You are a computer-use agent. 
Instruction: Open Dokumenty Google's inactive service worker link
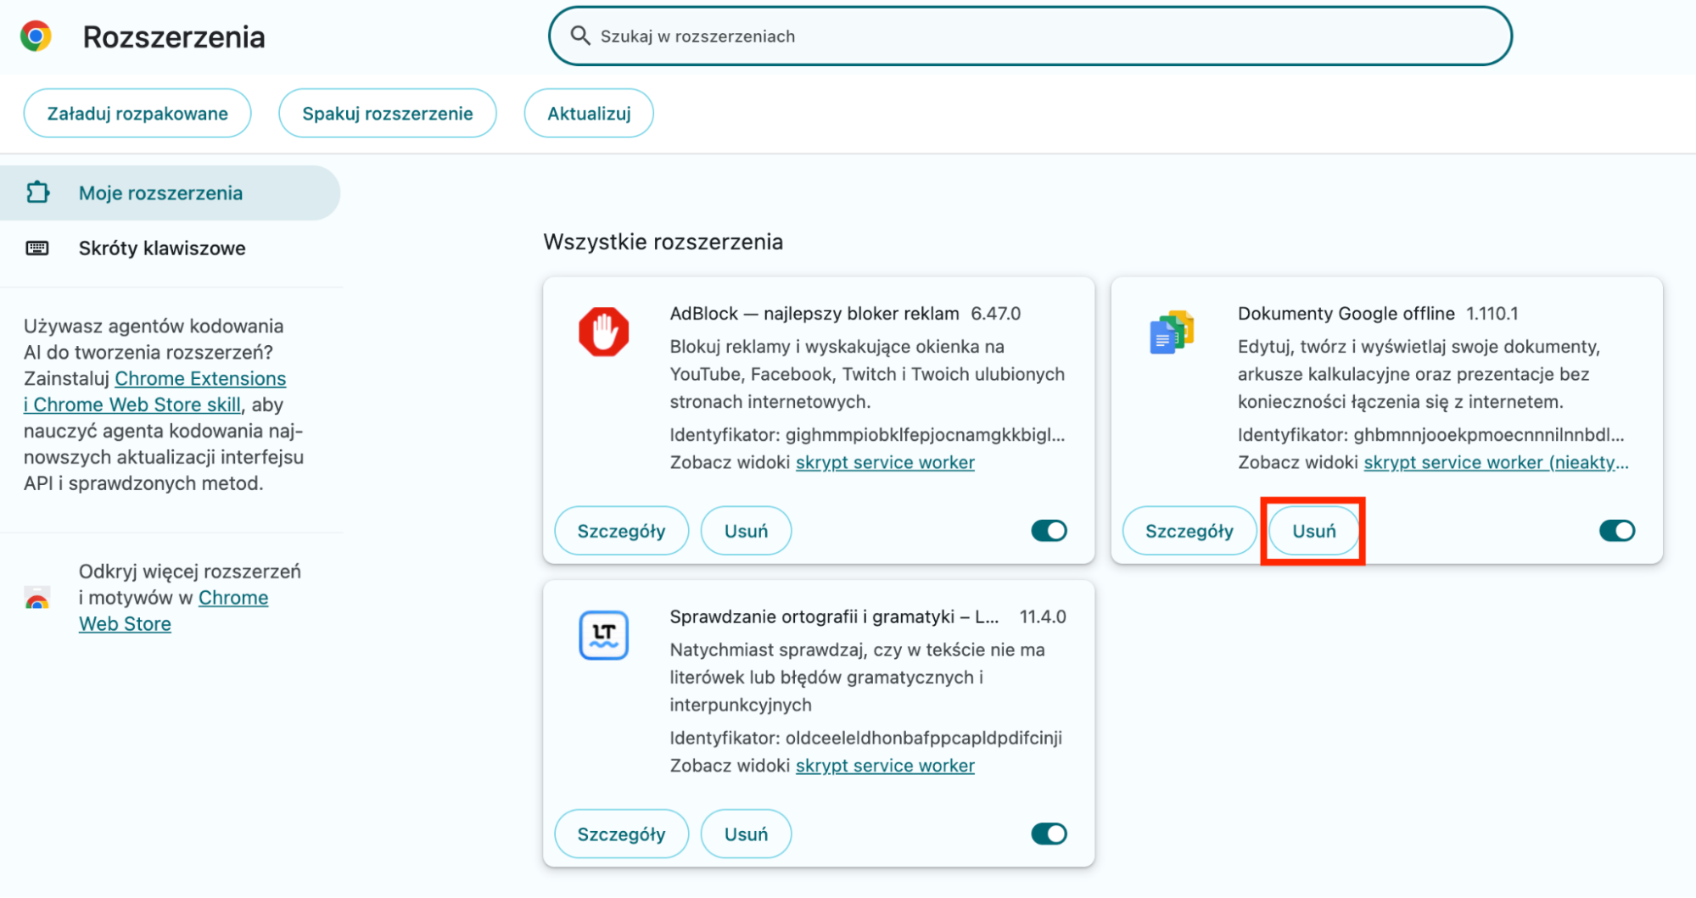click(1496, 463)
